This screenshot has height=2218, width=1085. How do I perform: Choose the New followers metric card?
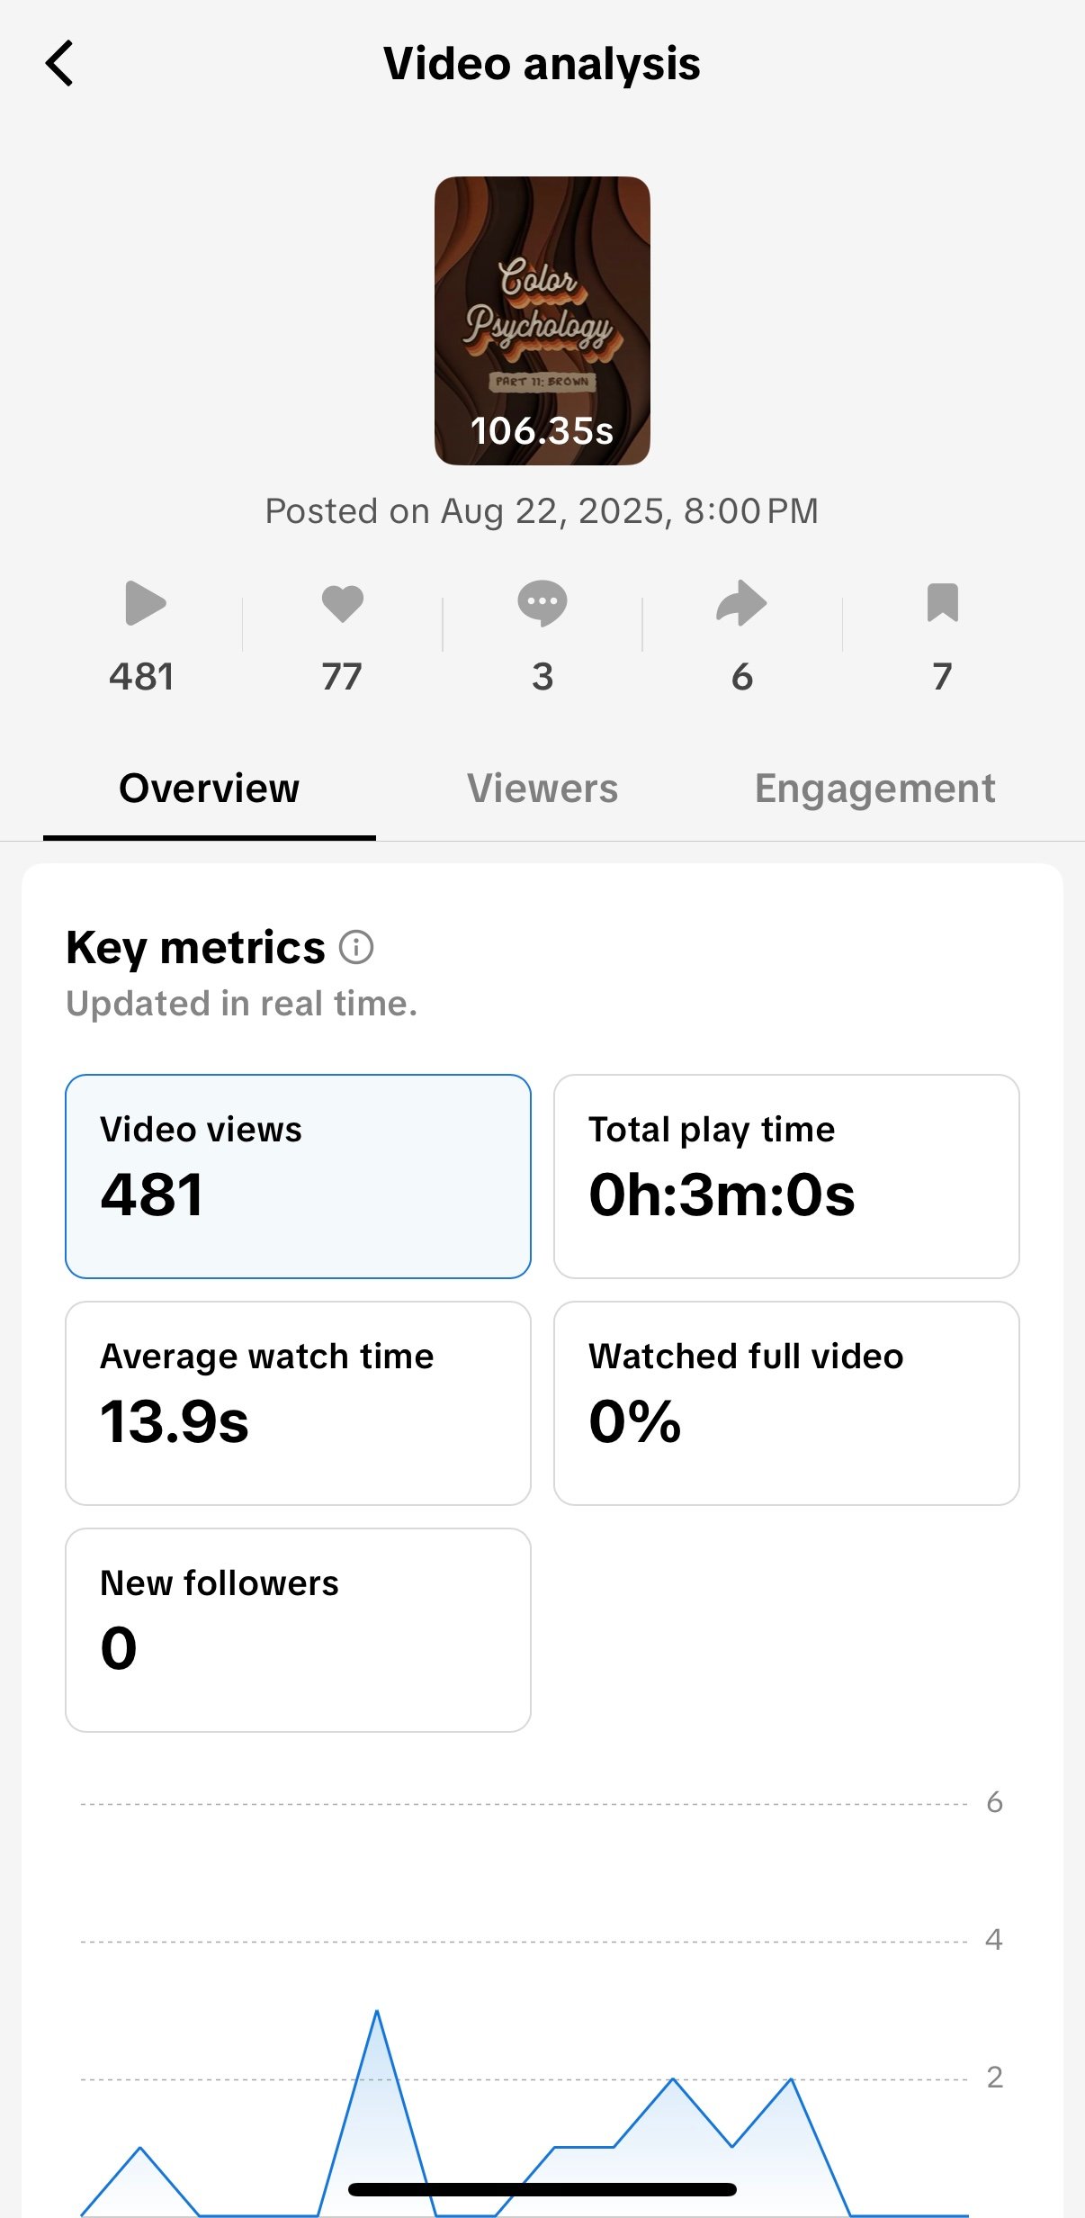click(x=298, y=1629)
